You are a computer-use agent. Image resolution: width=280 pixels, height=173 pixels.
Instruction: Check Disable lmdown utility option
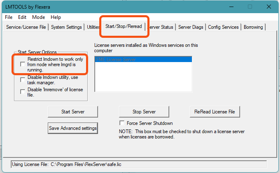(23, 80)
